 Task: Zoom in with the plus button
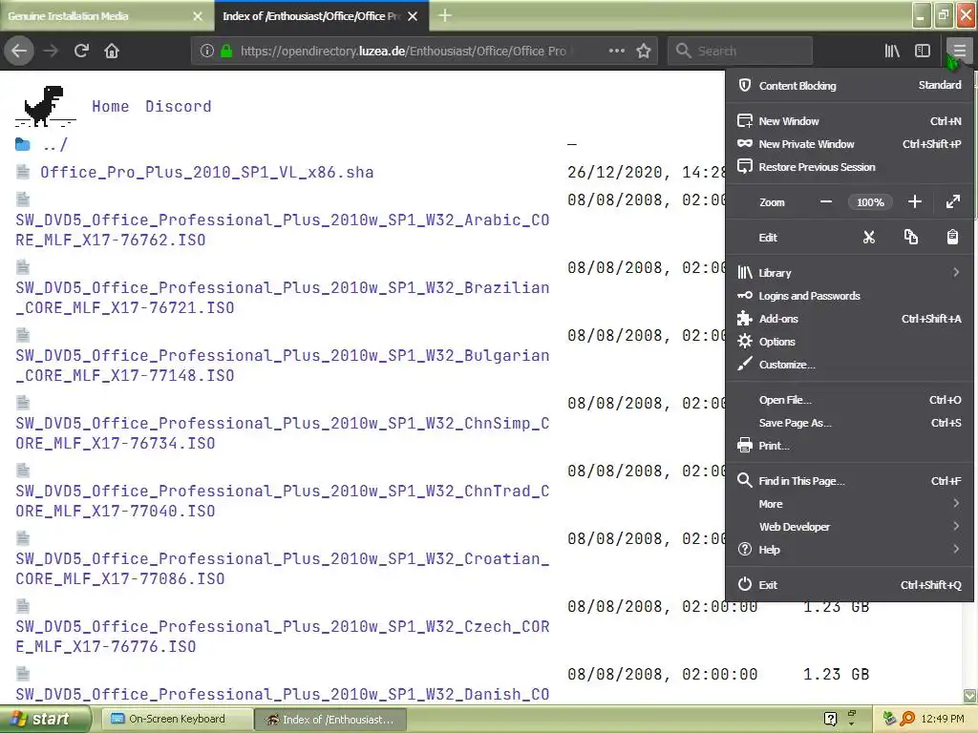(x=914, y=202)
